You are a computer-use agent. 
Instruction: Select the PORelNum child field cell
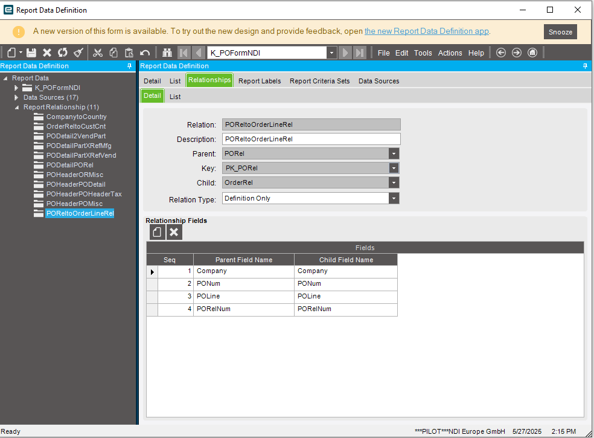[x=345, y=309]
